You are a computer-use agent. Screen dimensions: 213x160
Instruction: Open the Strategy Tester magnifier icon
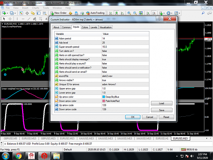[x=45, y=13]
